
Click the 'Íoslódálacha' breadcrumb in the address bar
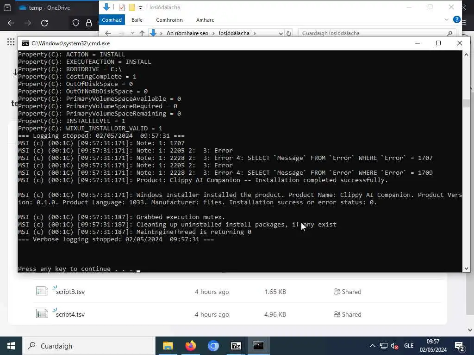click(234, 33)
